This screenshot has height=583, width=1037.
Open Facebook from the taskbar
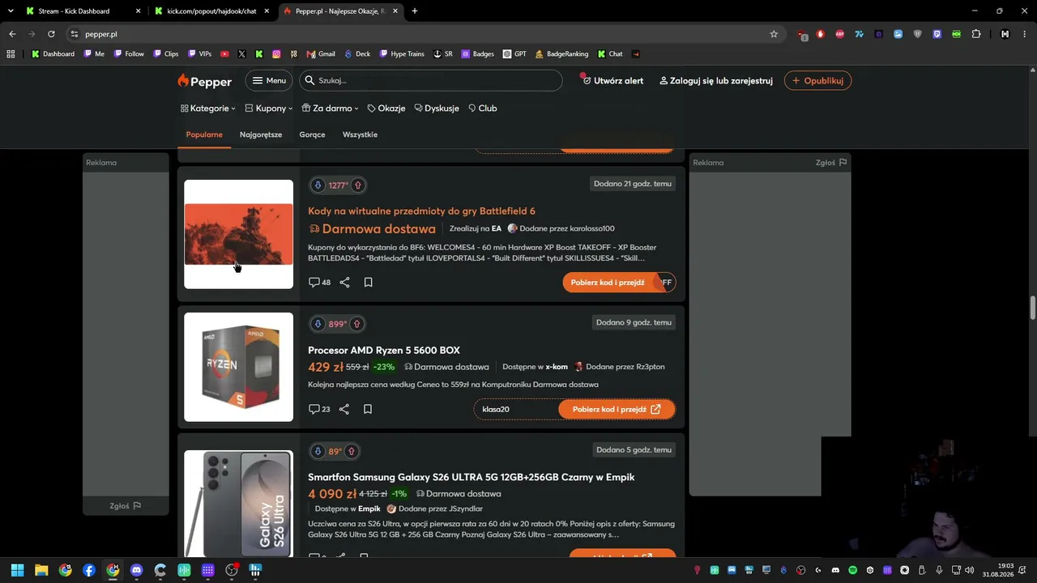[89, 570]
